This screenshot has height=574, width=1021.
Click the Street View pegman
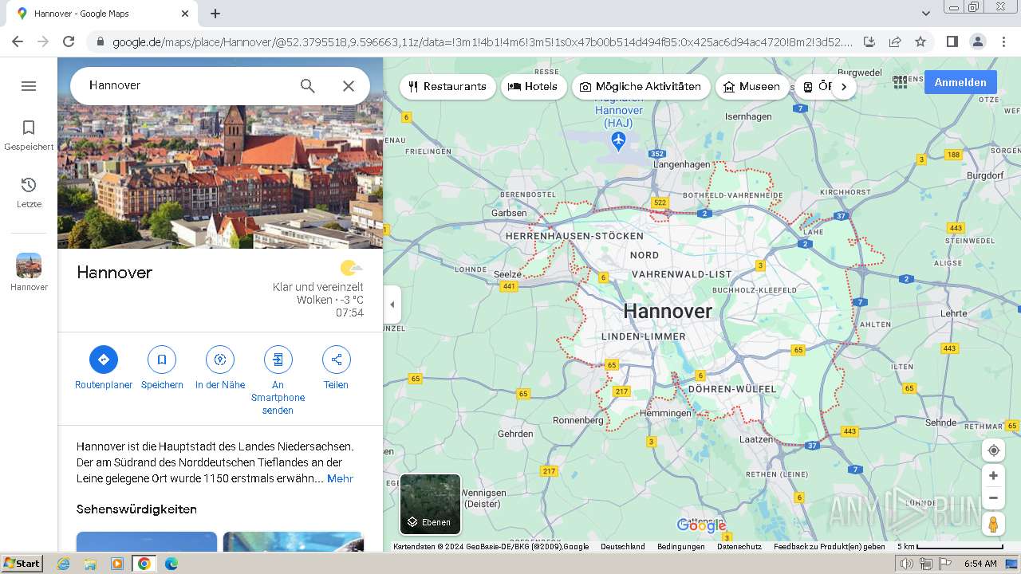coord(993,525)
